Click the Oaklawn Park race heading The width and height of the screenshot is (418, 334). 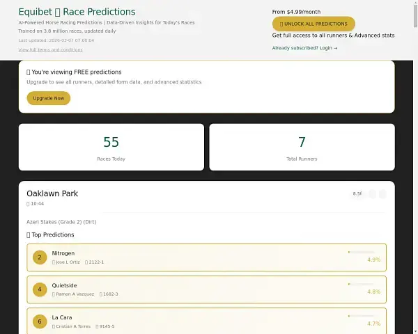click(x=52, y=193)
